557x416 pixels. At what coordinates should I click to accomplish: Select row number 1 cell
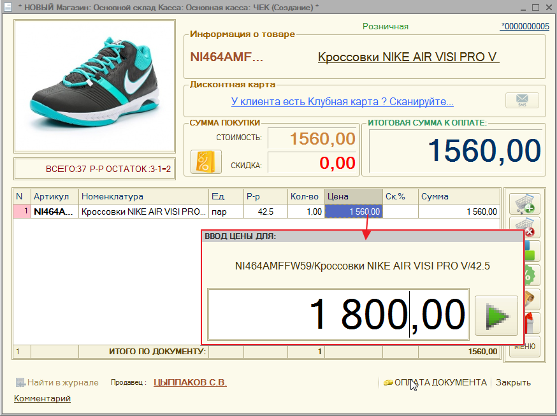pos(22,212)
